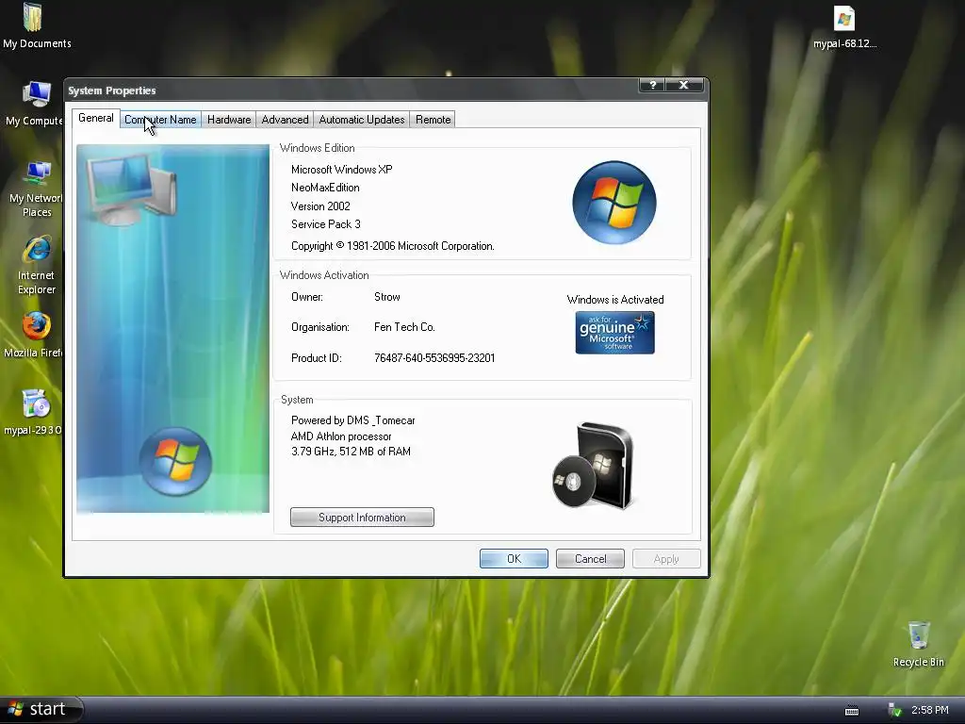Confirm with the OK button
965x724 pixels.
514,559
